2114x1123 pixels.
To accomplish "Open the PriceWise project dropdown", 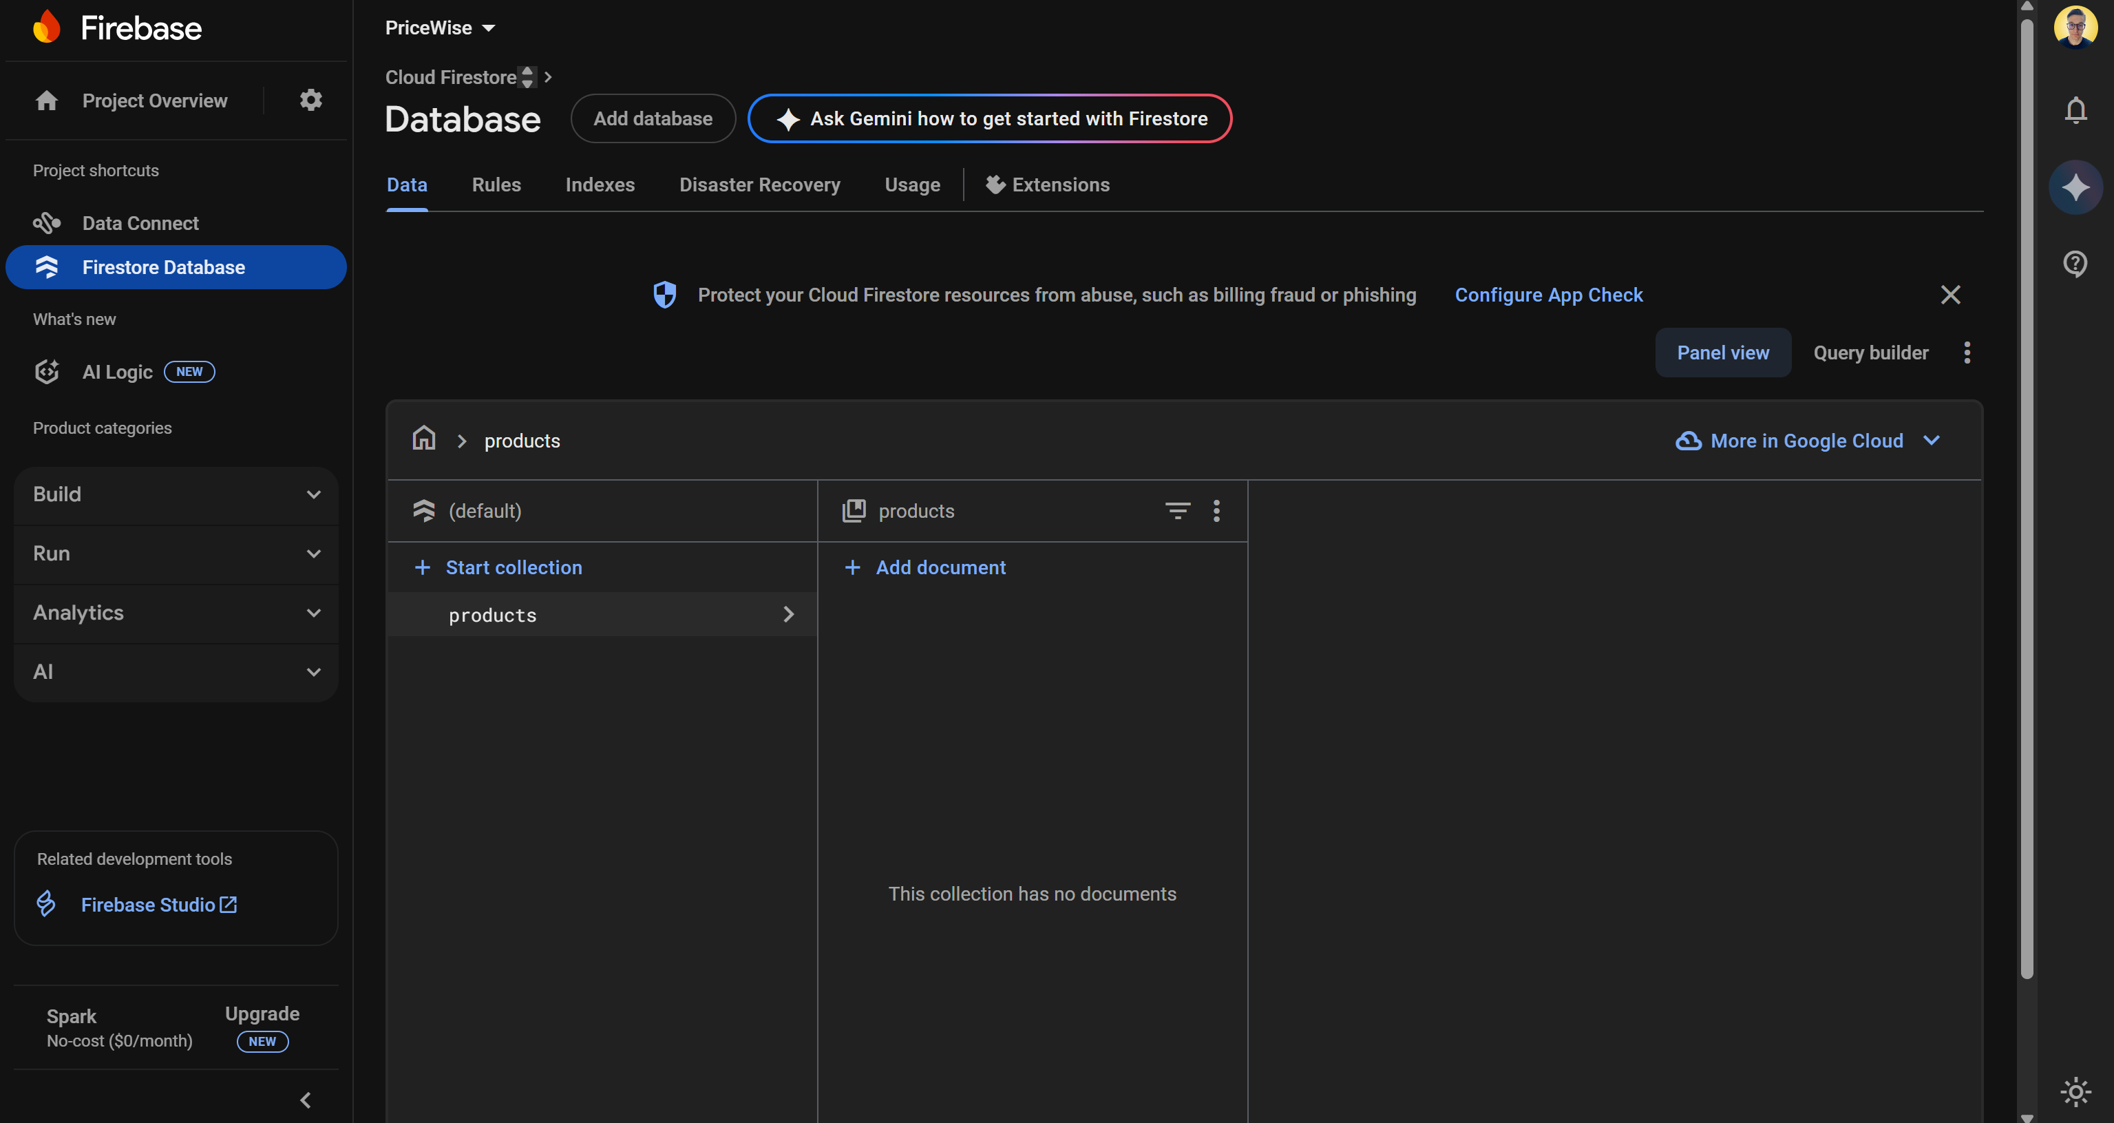I will click(x=441, y=27).
